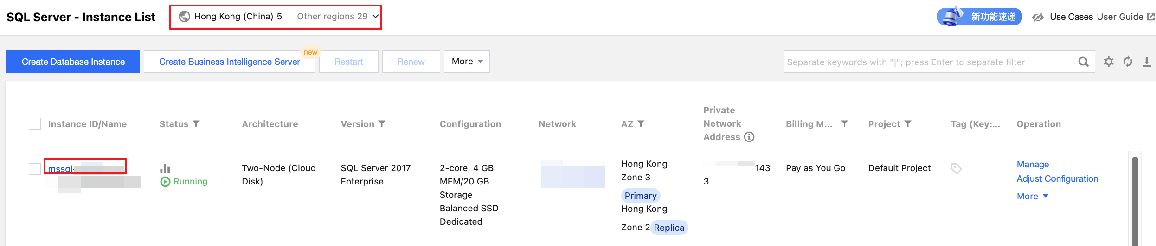Open the Adjust Configuration link
The image size is (1156, 246).
click(x=1057, y=178)
